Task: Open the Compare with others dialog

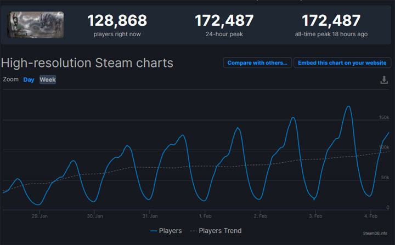Action: 257,62
